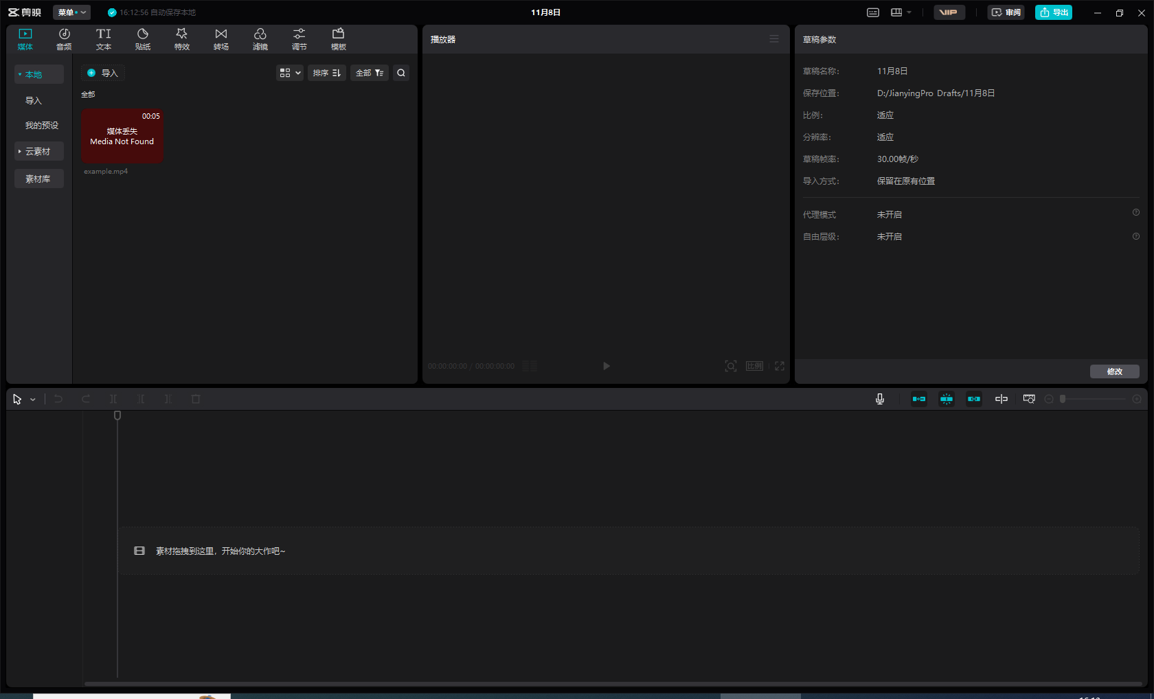The height and width of the screenshot is (699, 1154).
Task: Switch to the 转场 (Transitions) tab
Action: [x=221, y=39]
